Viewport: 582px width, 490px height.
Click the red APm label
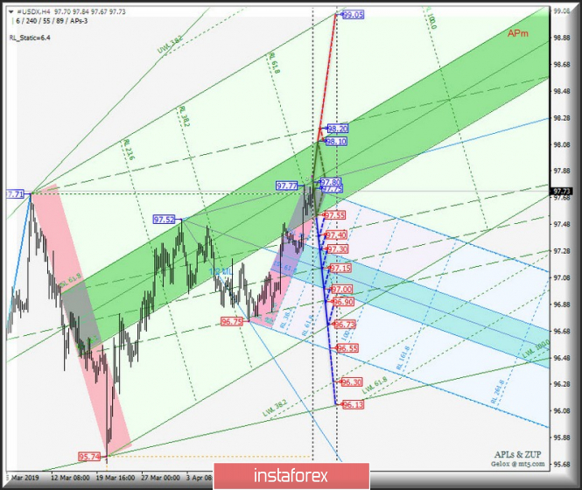[x=518, y=33]
